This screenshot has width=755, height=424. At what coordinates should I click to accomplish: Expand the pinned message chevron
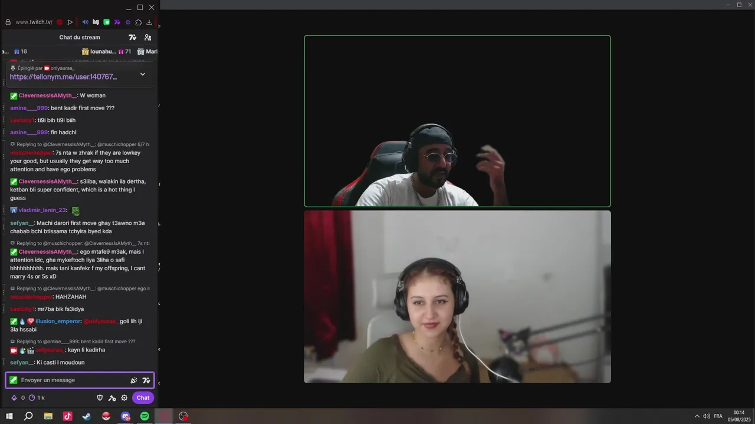[x=142, y=74]
